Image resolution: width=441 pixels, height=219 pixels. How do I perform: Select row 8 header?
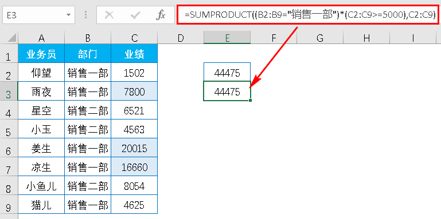[x=9, y=185]
